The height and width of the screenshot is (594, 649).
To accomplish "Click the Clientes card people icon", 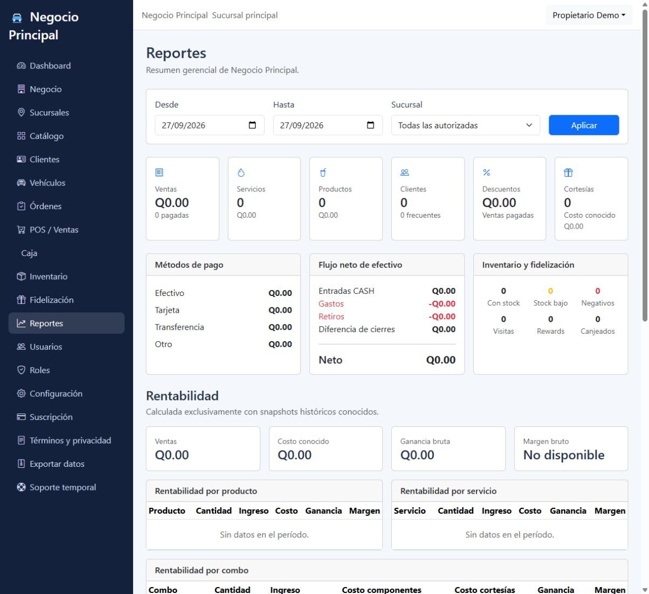I will point(405,172).
